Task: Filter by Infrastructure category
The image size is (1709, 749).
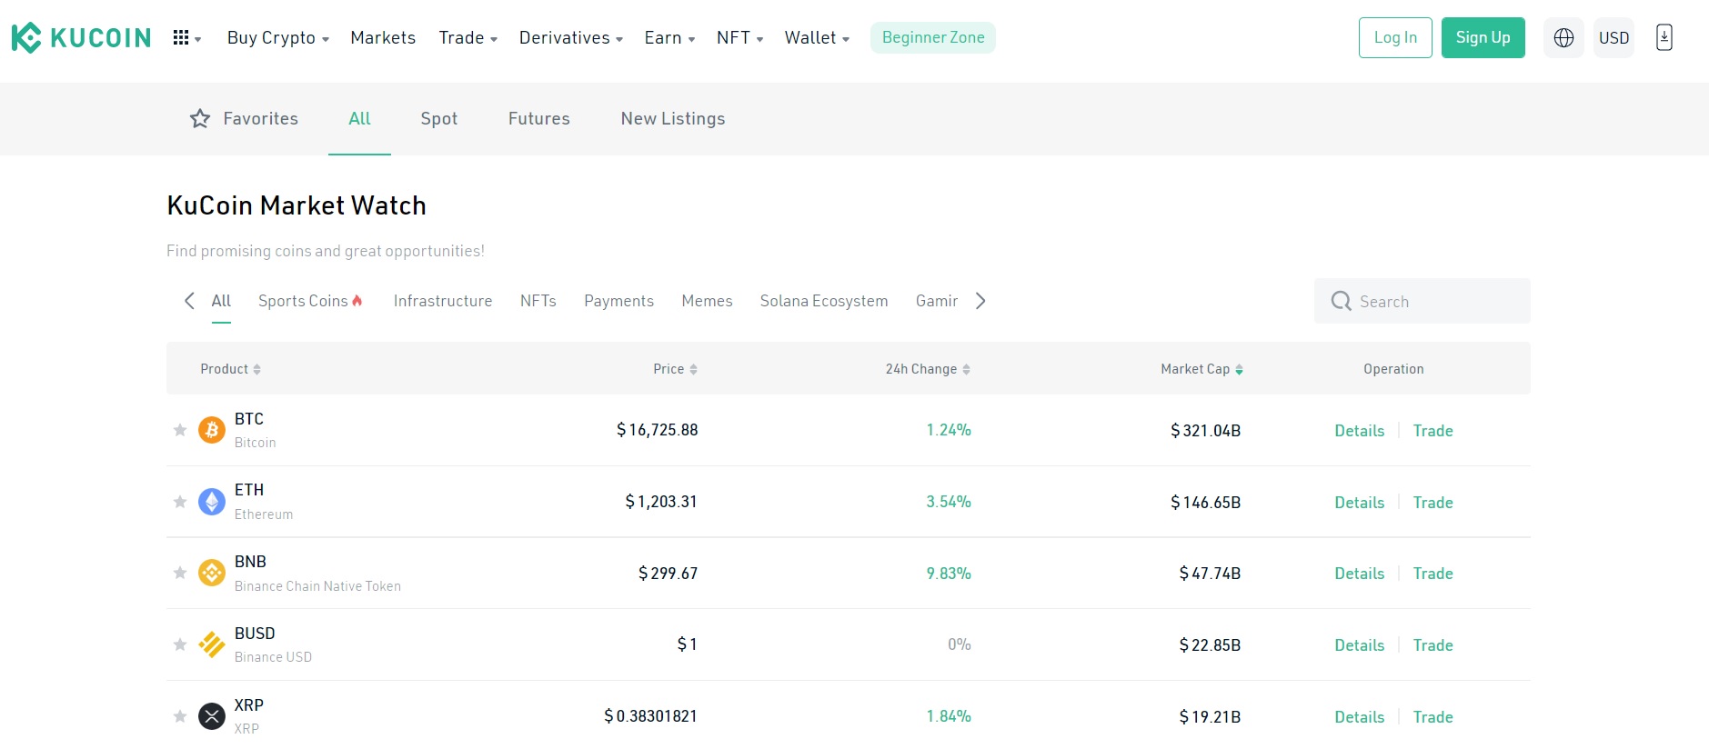Action: 443,301
